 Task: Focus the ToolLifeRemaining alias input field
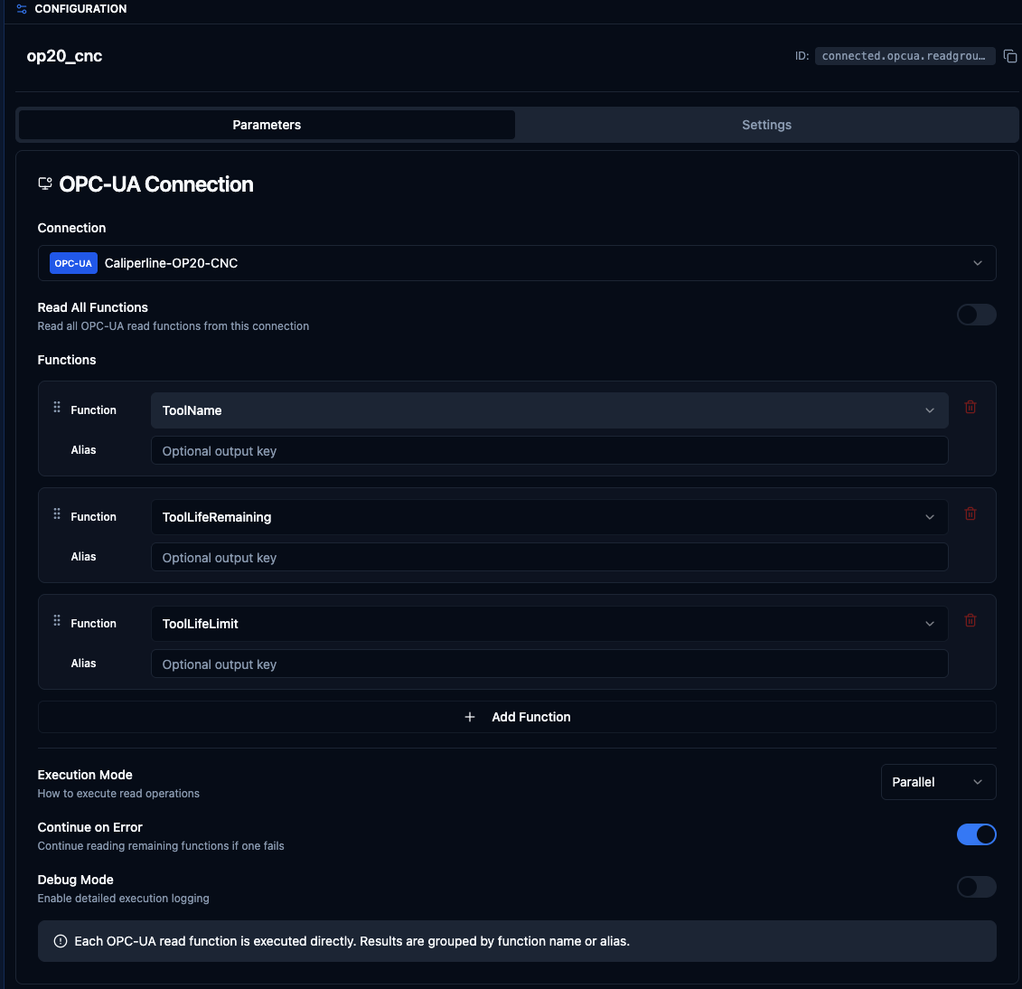pos(549,558)
